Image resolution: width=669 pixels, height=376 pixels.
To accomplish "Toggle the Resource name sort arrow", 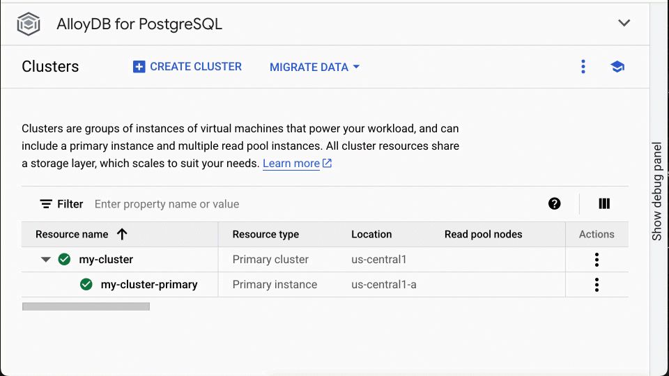I will coord(122,234).
